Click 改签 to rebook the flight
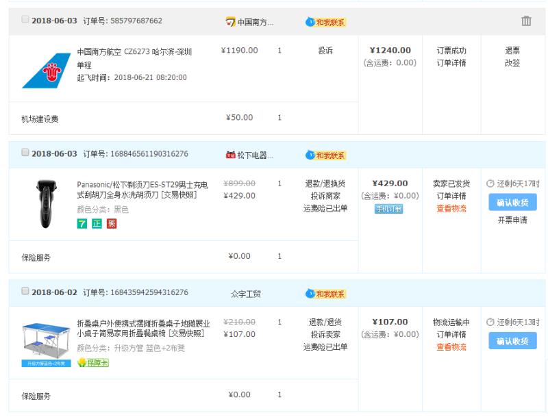This screenshot has width=548, height=417. tap(512, 63)
